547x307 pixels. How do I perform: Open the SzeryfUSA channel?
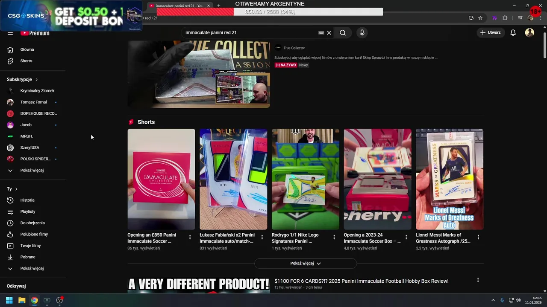(x=32, y=148)
